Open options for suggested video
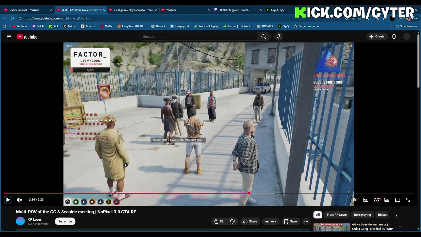421x237 pixels. pyautogui.click(x=400, y=225)
